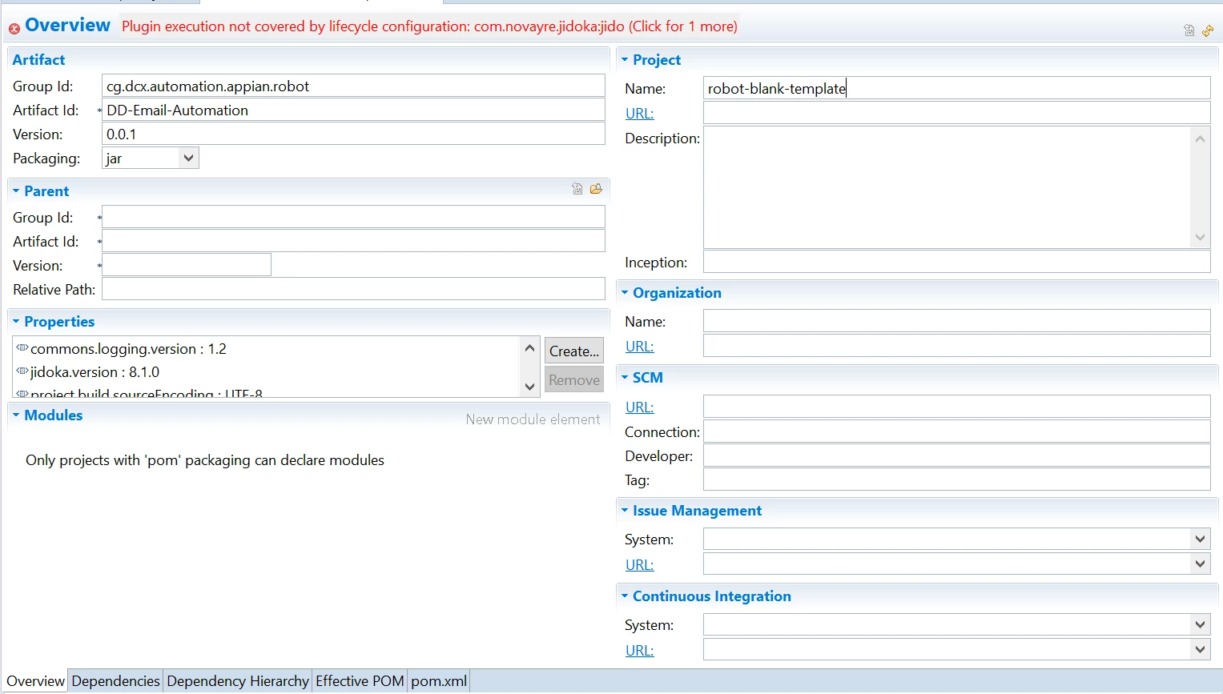Collapse the Parent section
Viewport: 1223px width, 694px height.
[x=16, y=191]
